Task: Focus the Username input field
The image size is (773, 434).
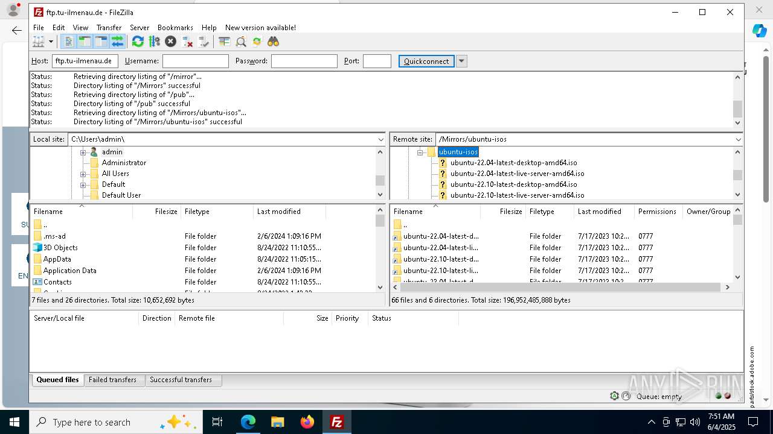Action: (196, 61)
